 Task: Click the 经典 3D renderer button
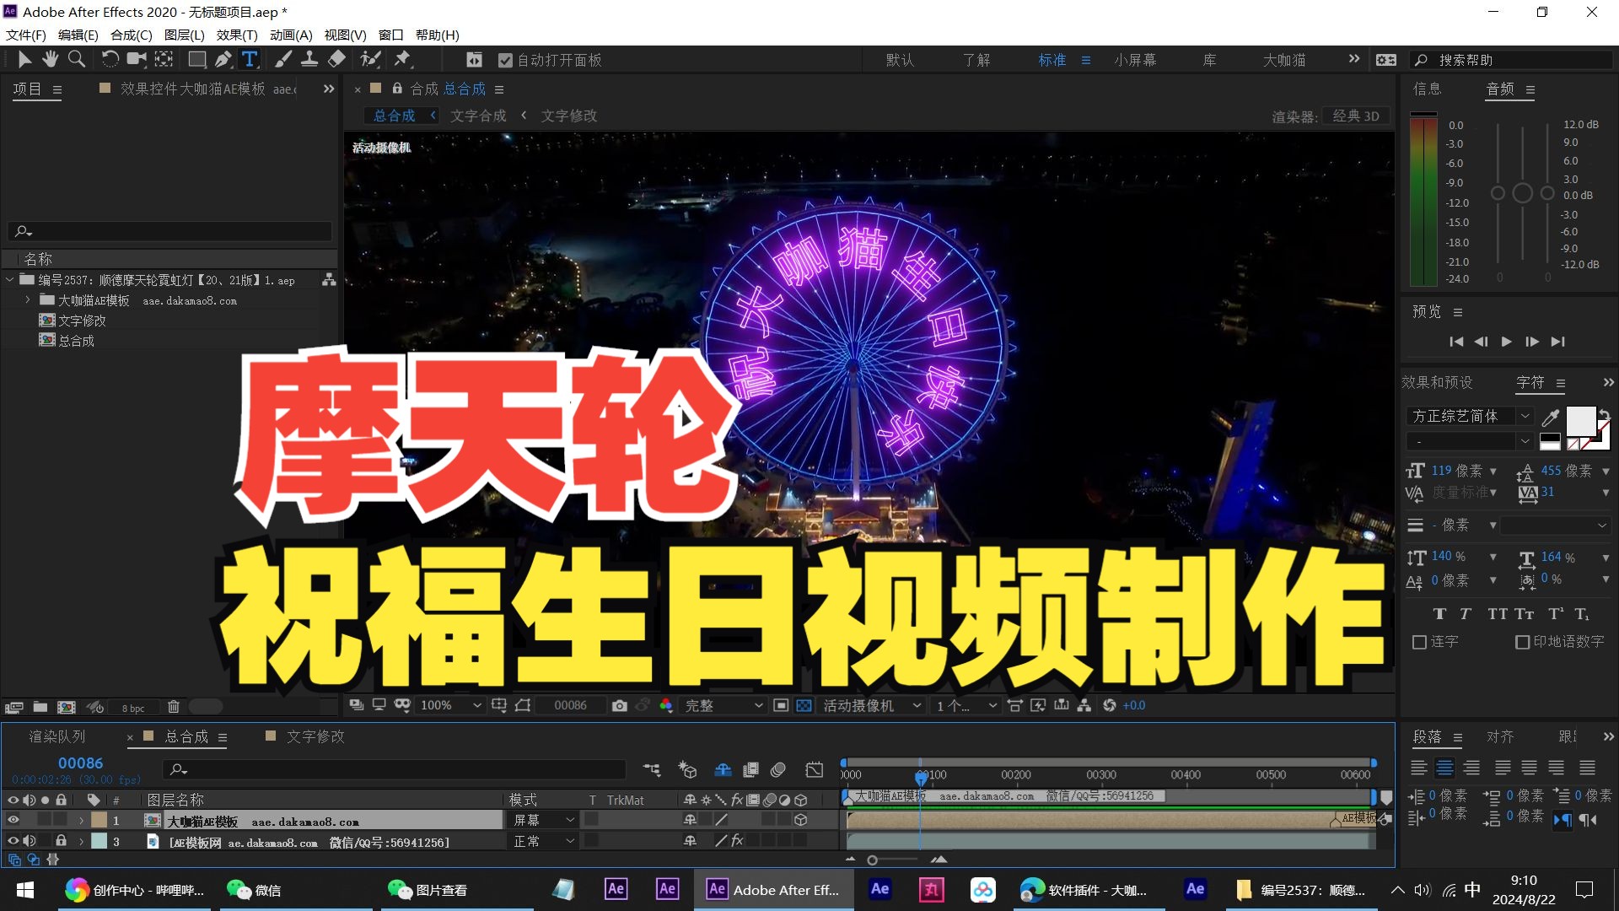click(x=1356, y=116)
